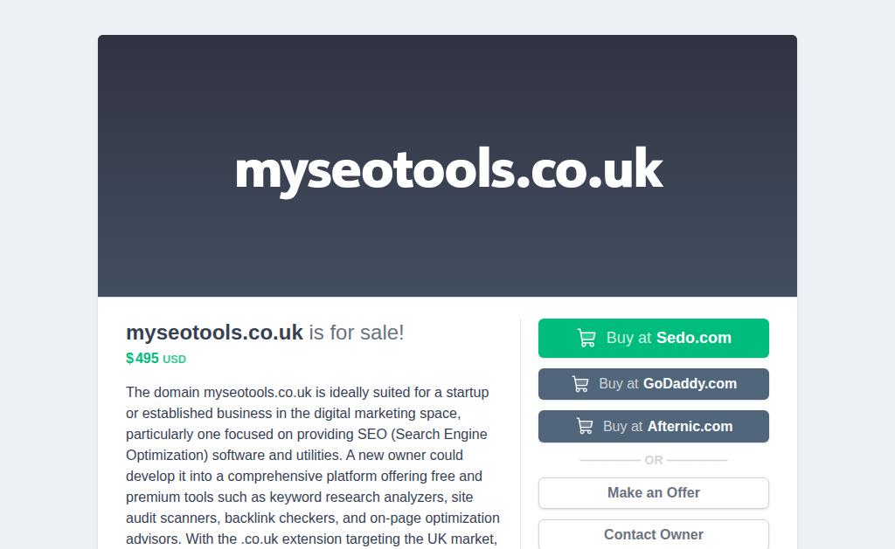
Task: Click the "GoDaddy.com" bold text
Action: click(x=690, y=384)
